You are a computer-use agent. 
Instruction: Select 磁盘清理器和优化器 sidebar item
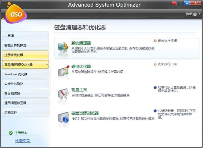pos(26,65)
